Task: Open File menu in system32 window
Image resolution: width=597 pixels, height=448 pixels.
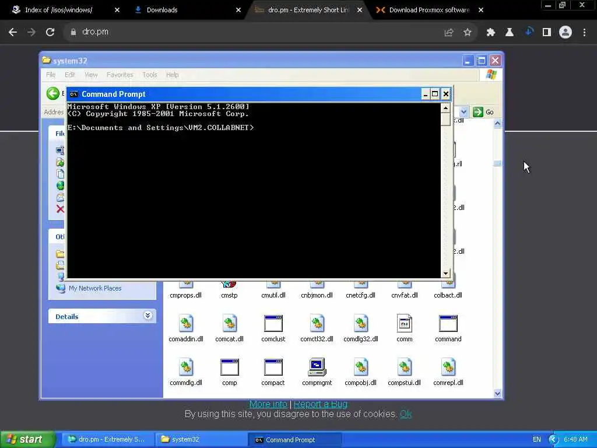Action: point(51,75)
